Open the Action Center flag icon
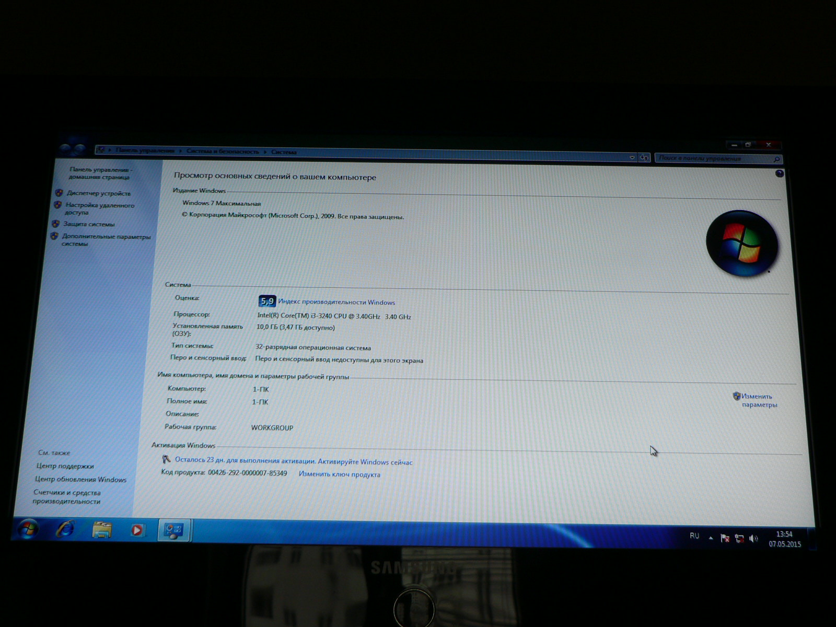Image resolution: width=836 pixels, height=627 pixels. pos(725,538)
